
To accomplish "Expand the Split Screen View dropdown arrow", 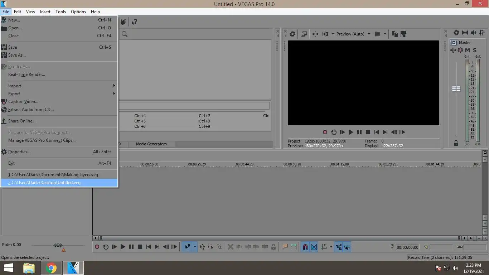I will point(333,34).
